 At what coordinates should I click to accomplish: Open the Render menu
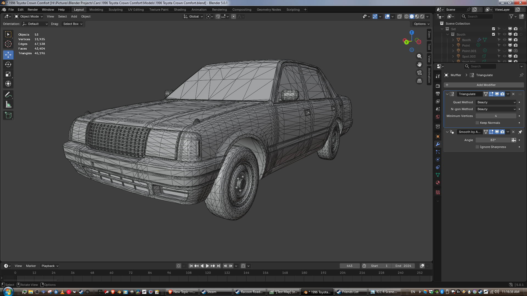(x=33, y=10)
